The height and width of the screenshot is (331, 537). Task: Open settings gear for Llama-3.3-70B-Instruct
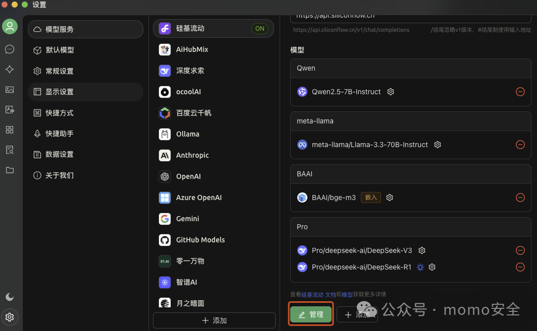point(438,145)
